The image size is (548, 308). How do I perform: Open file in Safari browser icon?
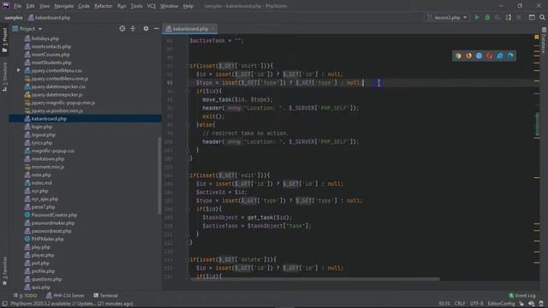479,56
